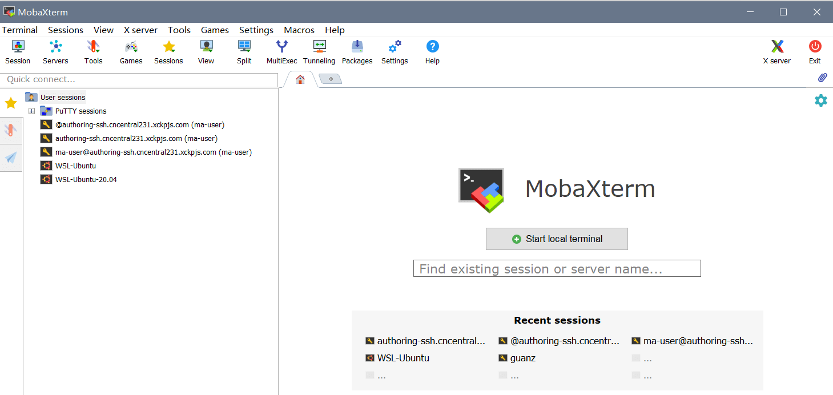
Task: Focus the Quick connect field
Action: coord(139,79)
